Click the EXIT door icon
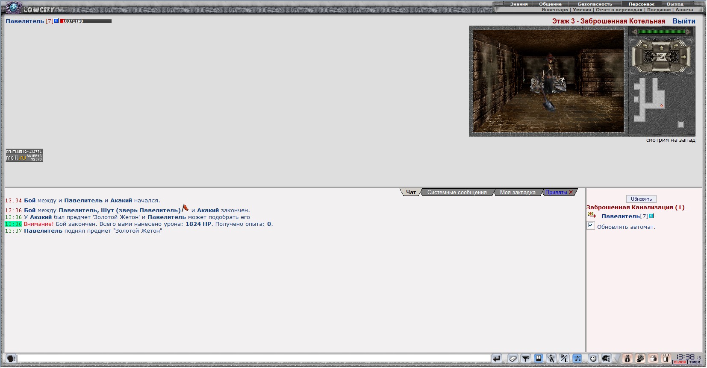The width and height of the screenshot is (707, 368). click(x=666, y=358)
